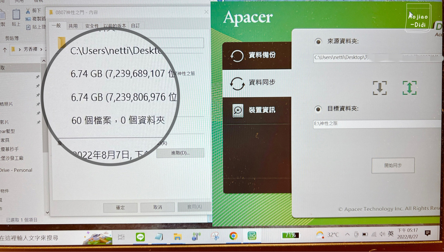Open the clock showing 下午 05:17
The height and width of the screenshot is (252, 444).
coord(408,234)
